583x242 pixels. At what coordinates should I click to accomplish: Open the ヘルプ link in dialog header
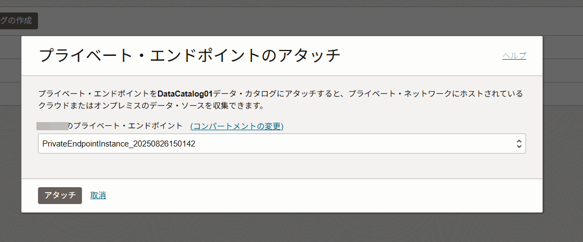(514, 56)
